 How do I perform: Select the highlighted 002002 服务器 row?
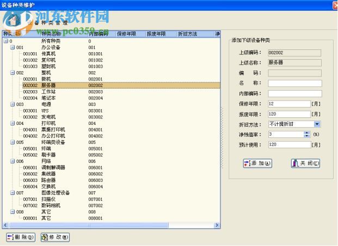click(x=121, y=85)
